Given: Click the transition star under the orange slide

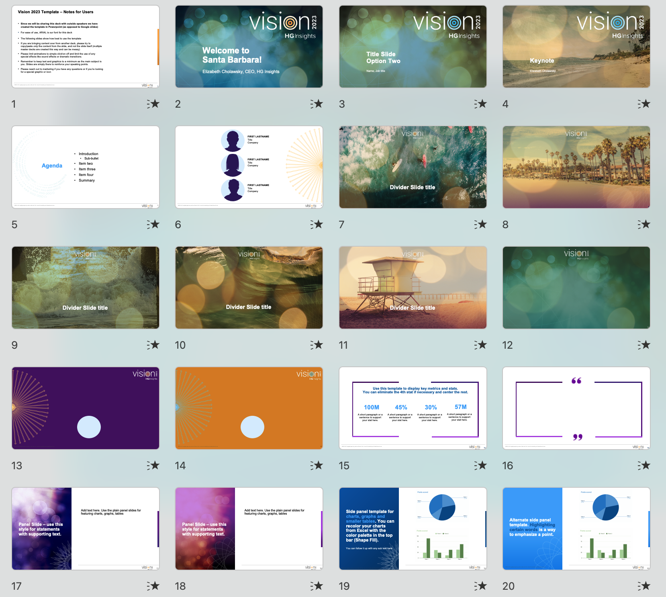Looking at the screenshot, I should [317, 465].
